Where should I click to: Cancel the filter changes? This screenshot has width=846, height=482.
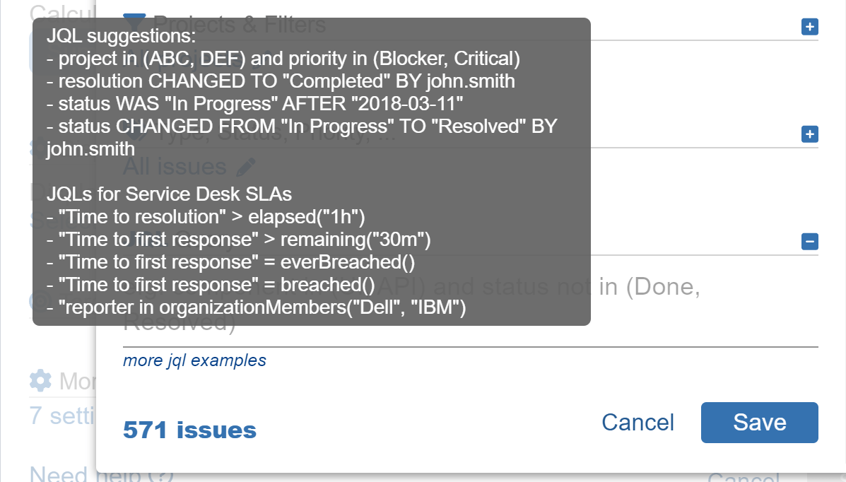tap(637, 422)
